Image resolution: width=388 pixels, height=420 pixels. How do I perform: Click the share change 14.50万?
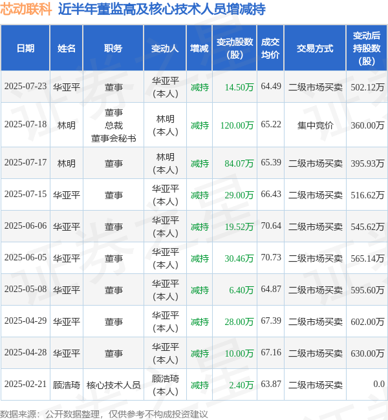(239, 87)
